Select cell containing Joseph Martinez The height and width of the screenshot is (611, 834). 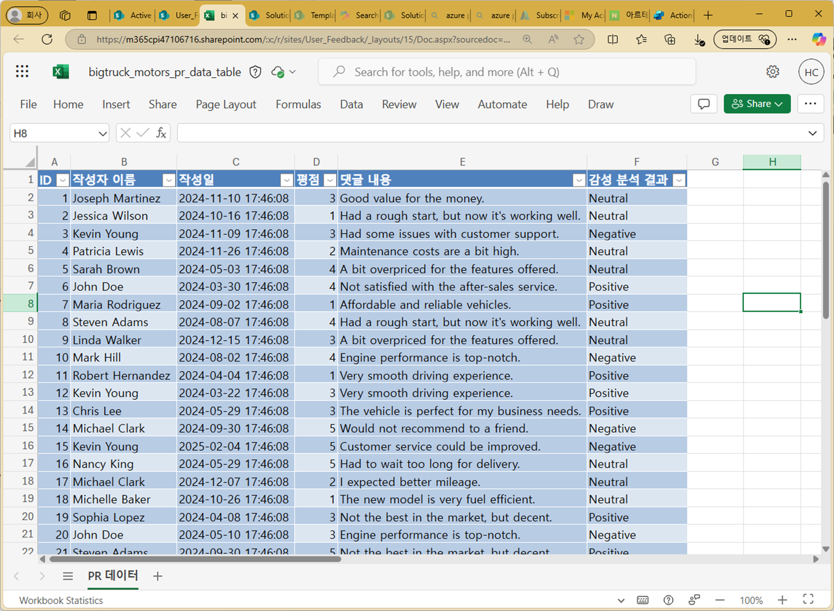click(x=124, y=198)
